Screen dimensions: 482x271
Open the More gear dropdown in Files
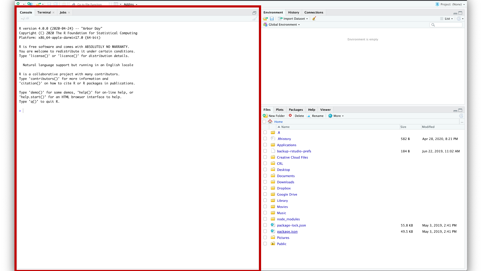336,116
